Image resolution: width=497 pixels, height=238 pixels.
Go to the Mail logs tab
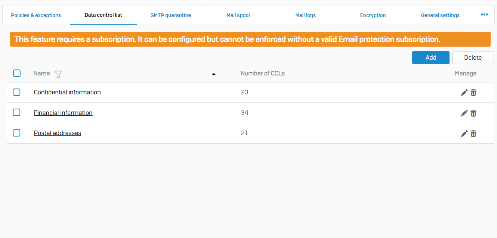pyautogui.click(x=305, y=15)
